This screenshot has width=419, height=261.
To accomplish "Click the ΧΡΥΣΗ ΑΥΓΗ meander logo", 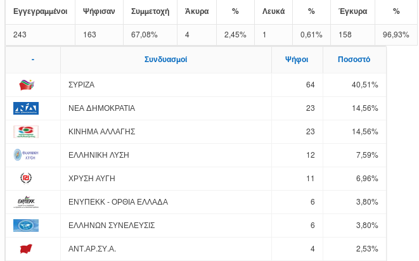I will [26, 179].
